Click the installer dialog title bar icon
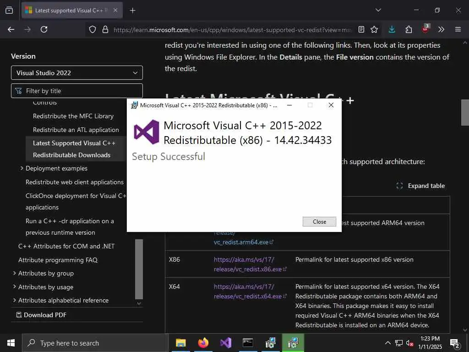This screenshot has width=469, height=352. [x=135, y=105]
